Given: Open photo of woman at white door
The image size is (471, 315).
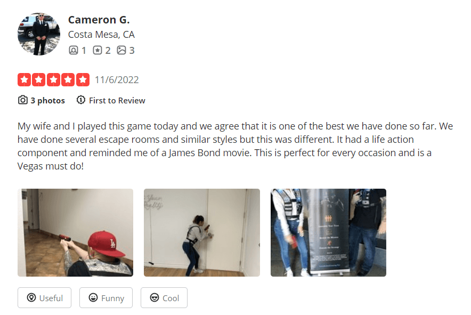Looking at the screenshot, I should click(202, 232).
